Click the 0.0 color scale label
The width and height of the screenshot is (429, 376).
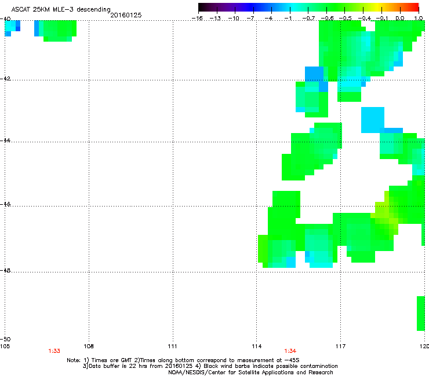400,19
